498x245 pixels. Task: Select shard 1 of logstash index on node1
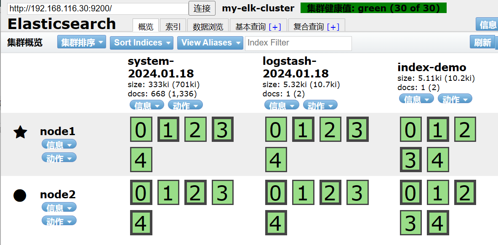tap(303, 129)
